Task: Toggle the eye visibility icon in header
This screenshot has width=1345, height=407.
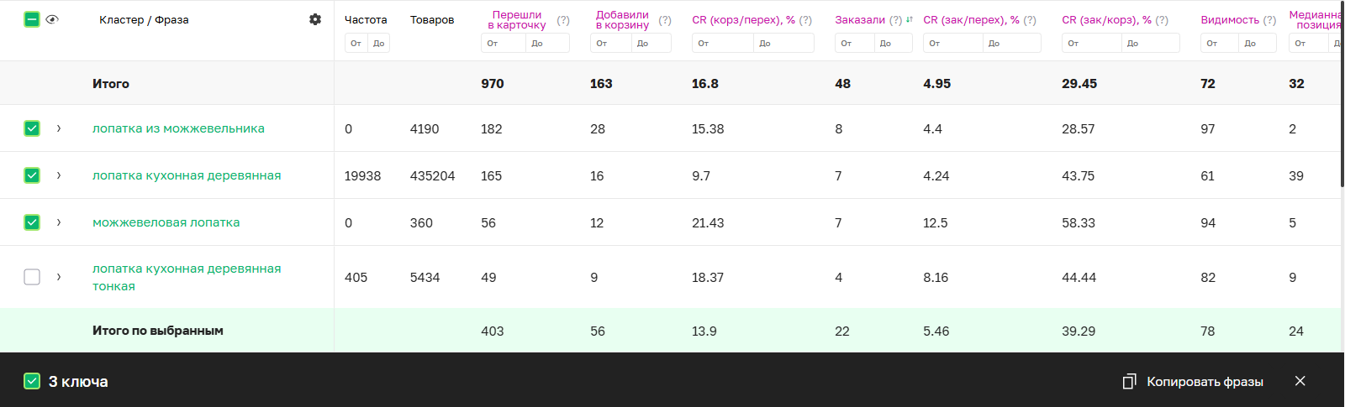Action: [52, 19]
